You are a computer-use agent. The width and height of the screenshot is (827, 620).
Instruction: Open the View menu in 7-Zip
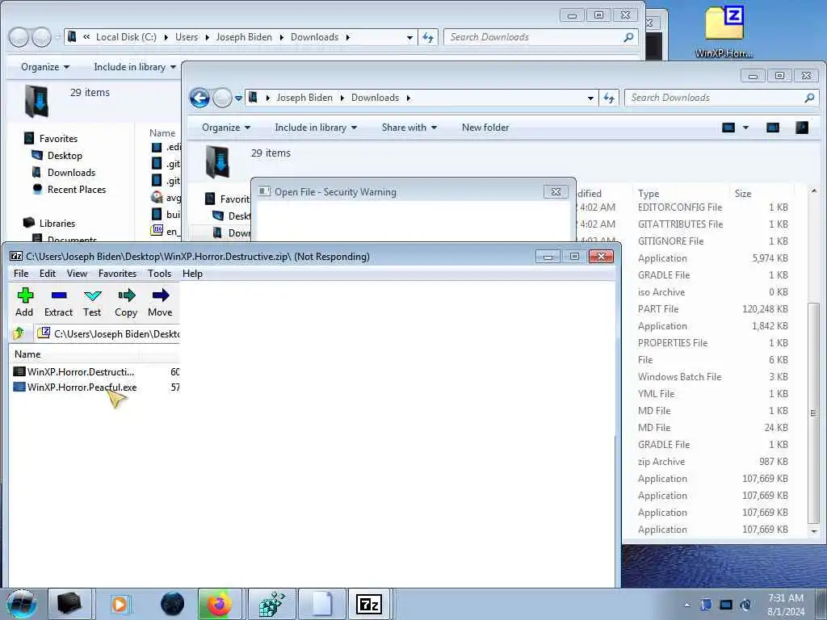point(77,274)
